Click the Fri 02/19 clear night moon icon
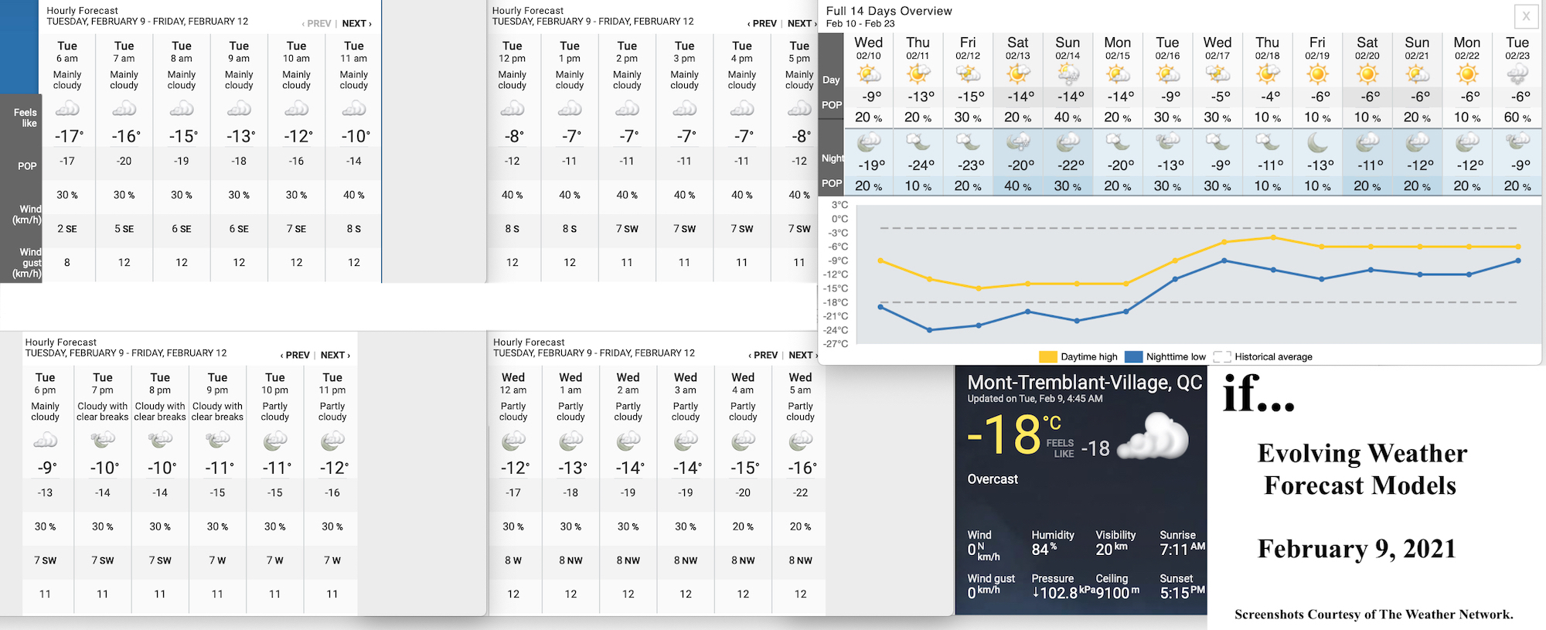Screen dimensions: 1546x630 point(1317,141)
